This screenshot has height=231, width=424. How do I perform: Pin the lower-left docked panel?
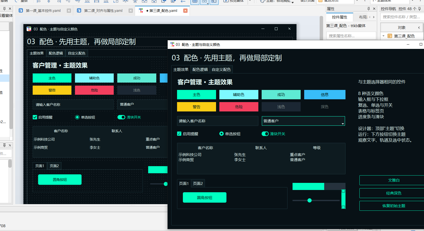(5, 145)
